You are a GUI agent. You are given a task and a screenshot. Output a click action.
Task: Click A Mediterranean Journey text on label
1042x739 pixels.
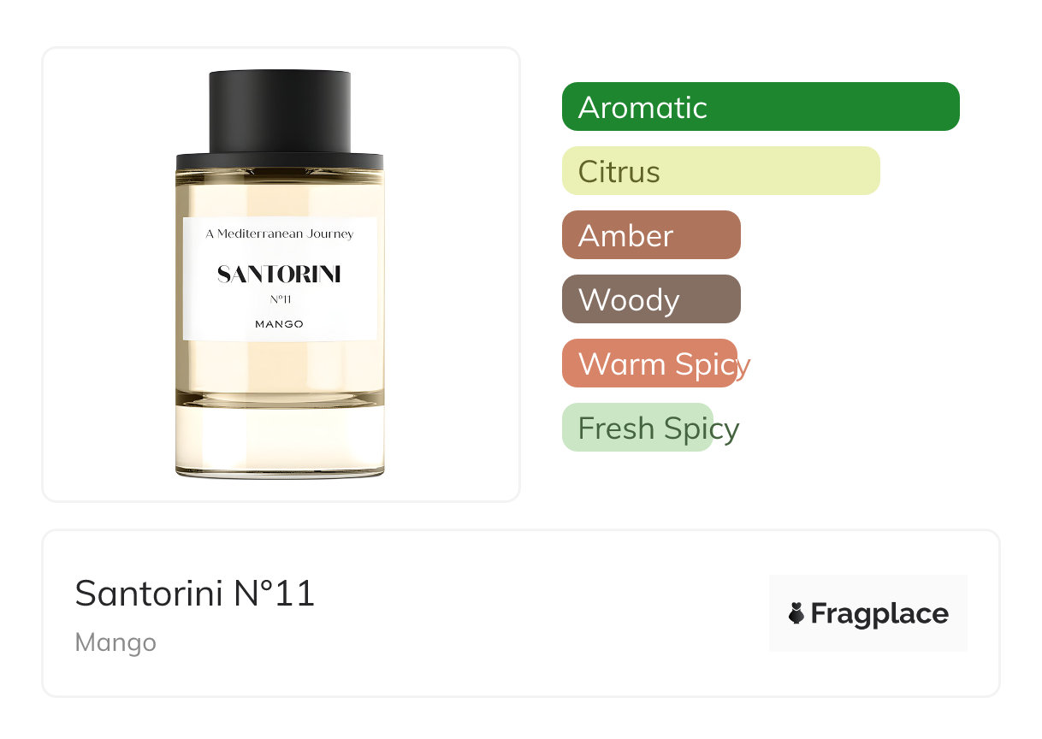tap(280, 234)
